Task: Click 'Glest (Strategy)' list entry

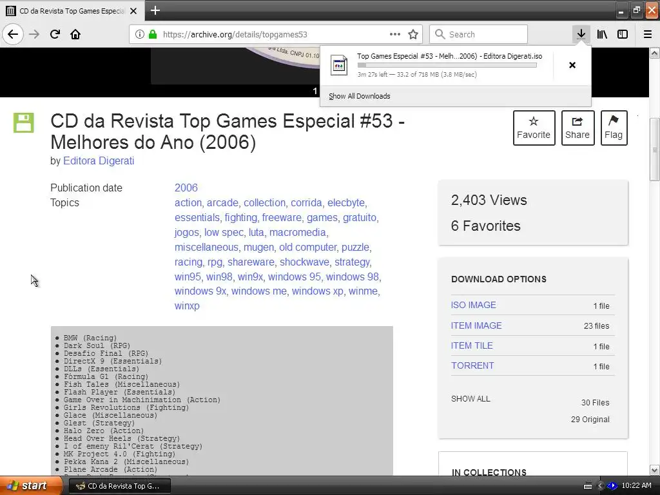Action: 99,423
